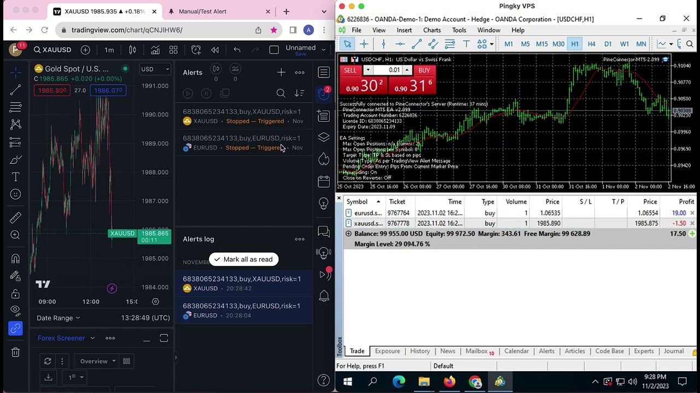
Task: Select the XAUUSD Stopped — Triggered alert
Action: coord(243,116)
